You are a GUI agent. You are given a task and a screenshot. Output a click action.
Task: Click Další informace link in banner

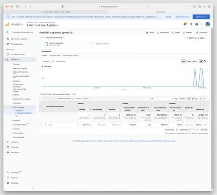183,17
